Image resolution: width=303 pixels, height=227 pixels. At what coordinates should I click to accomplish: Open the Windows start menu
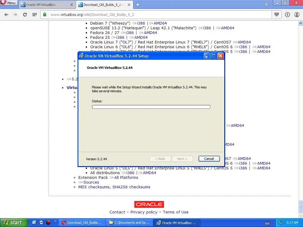pos(14,223)
